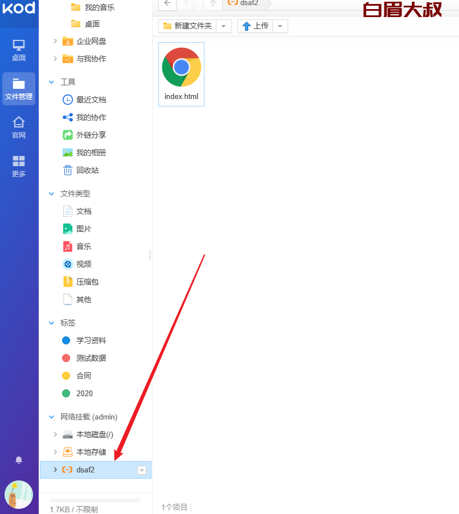Select the green 2020 tag
The image size is (459, 514).
[x=84, y=394]
